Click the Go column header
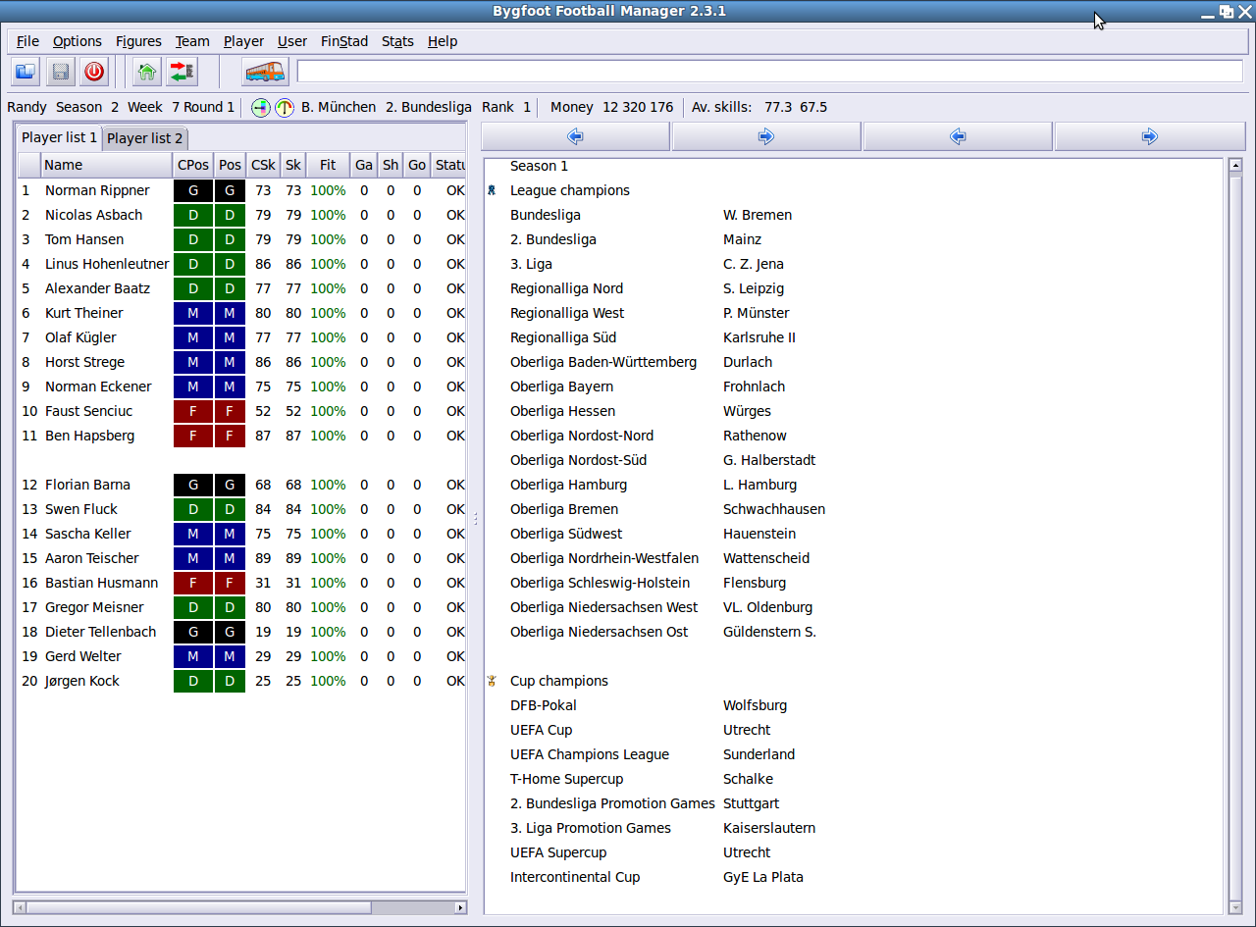The height and width of the screenshot is (927, 1256). [x=417, y=165]
